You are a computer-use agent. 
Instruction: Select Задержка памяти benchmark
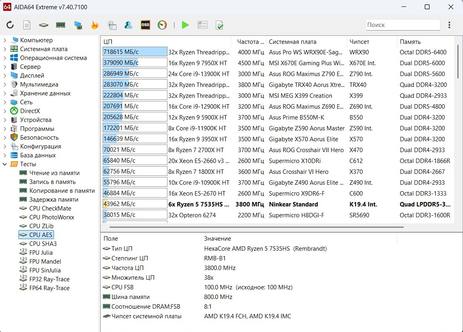tap(54, 200)
